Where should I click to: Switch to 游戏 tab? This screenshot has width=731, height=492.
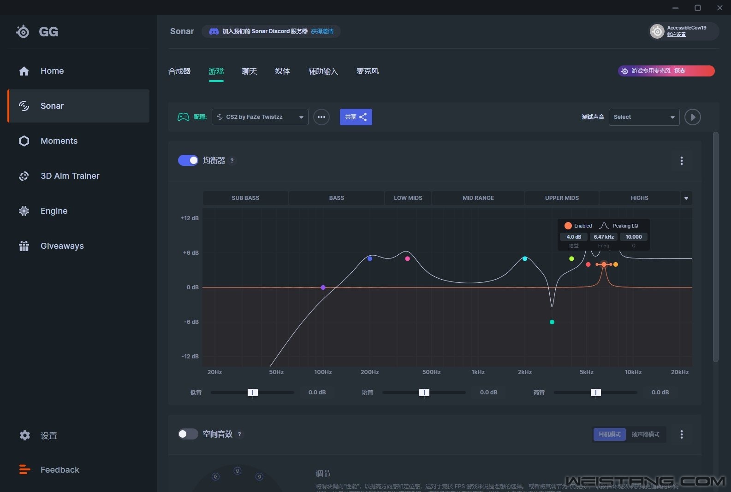point(216,71)
